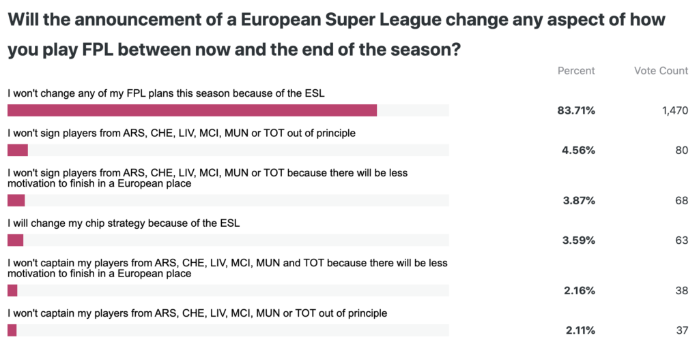Click the "won't captain... less motivation" option text

[x=227, y=268]
